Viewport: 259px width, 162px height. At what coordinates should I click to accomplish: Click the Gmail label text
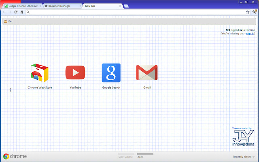click(x=147, y=87)
